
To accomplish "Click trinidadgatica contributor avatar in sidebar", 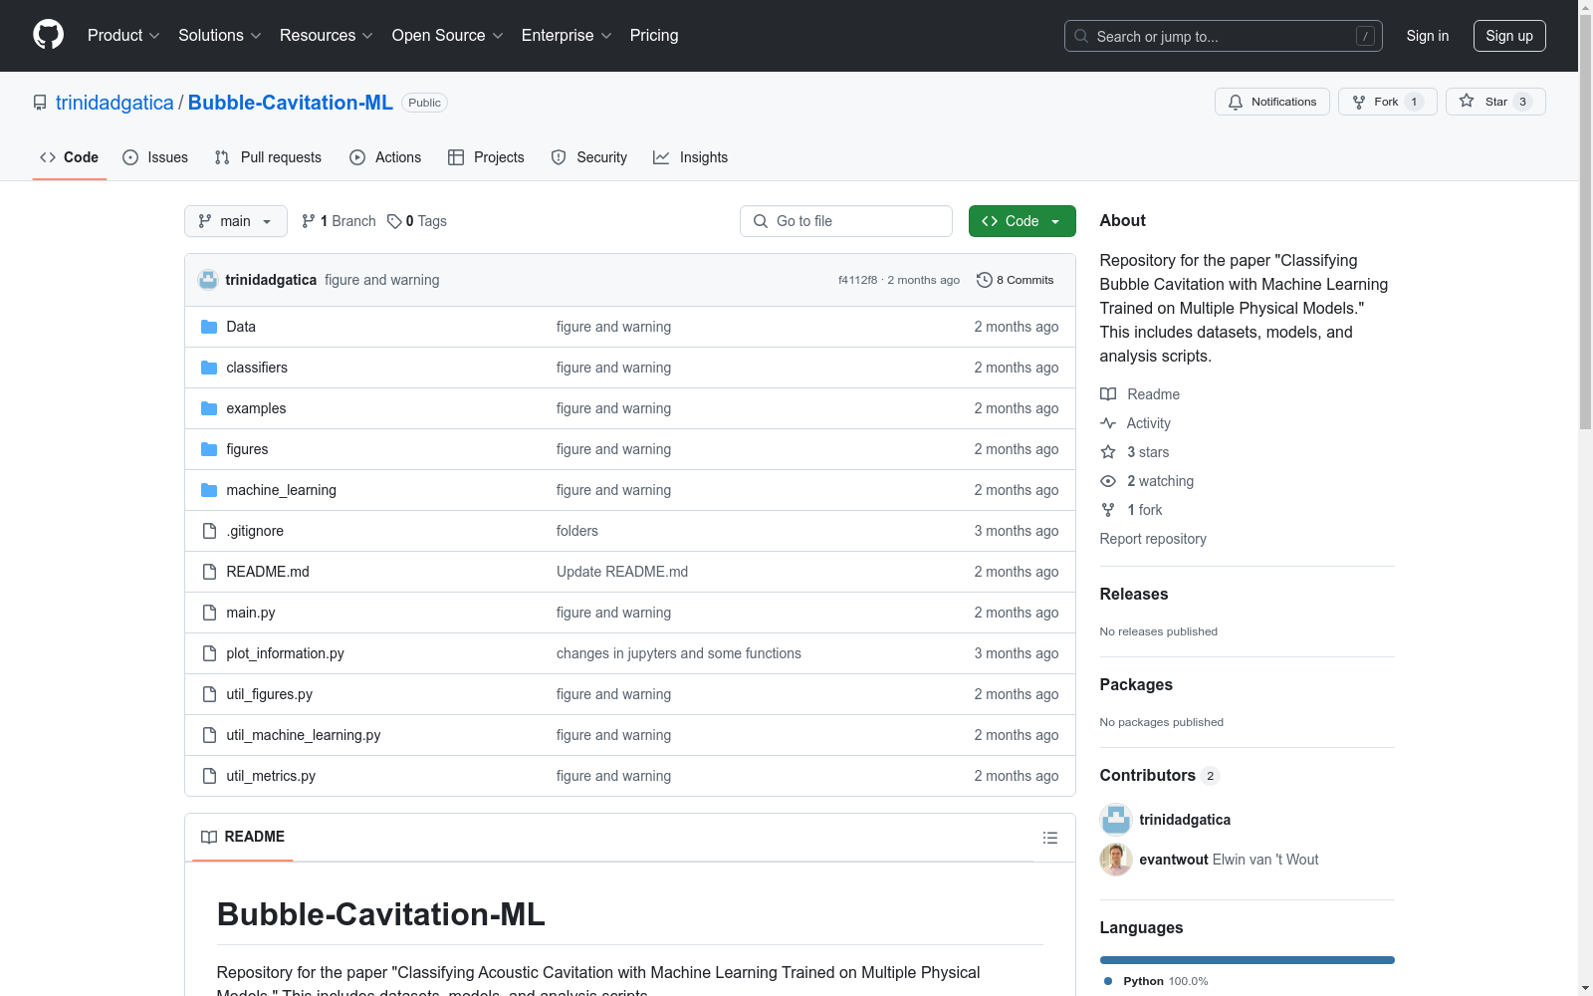I will pos(1116,820).
